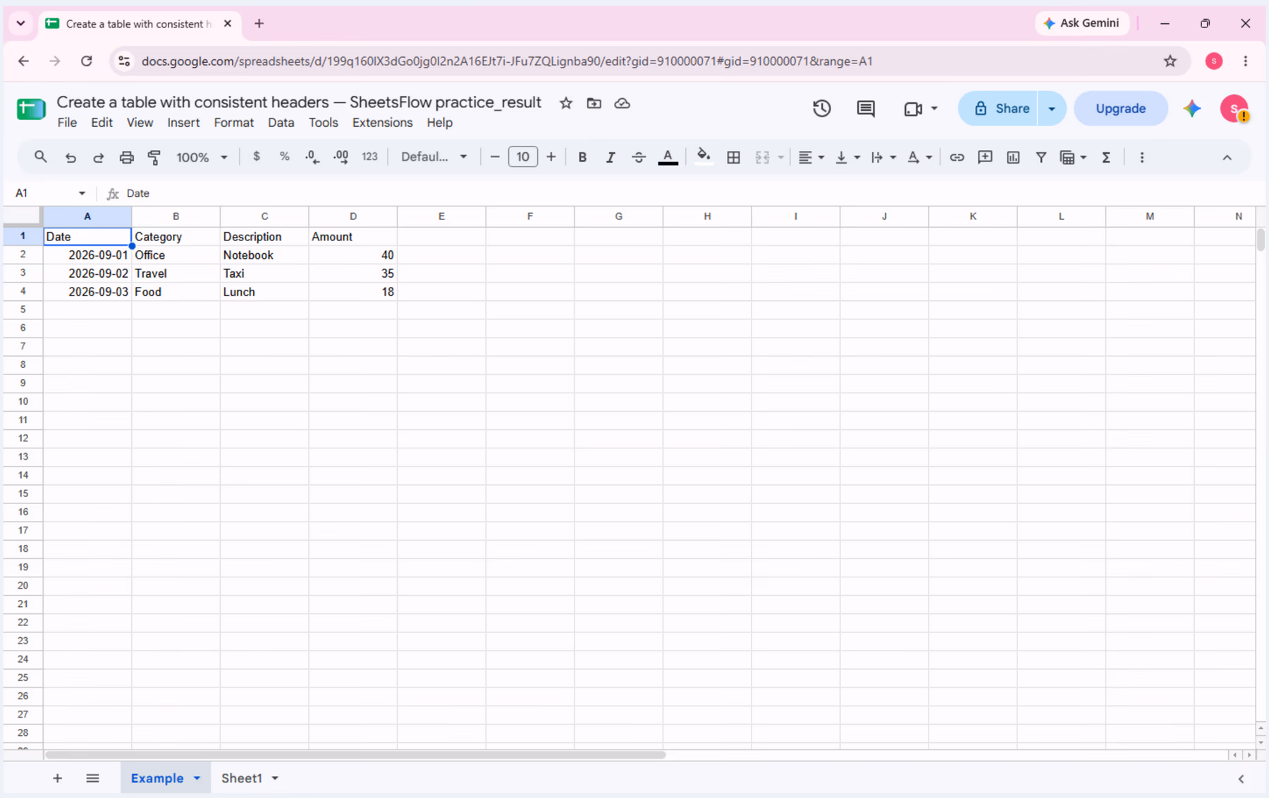
Task: Format as percent
Action: pyautogui.click(x=284, y=156)
